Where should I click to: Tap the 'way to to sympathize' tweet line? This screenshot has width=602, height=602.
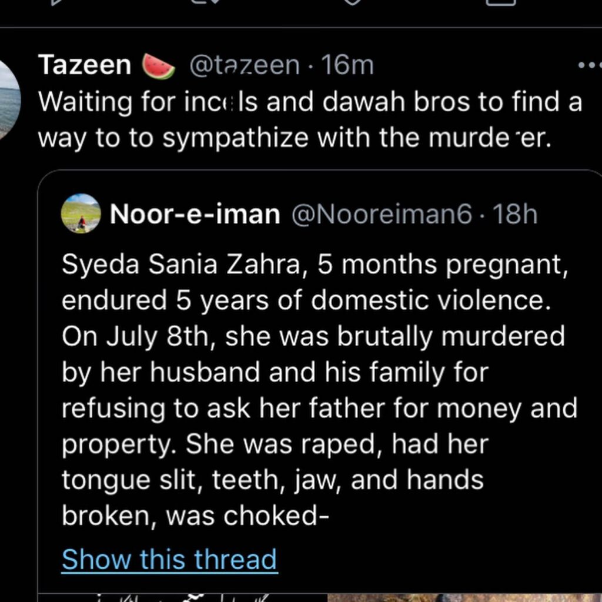point(295,138)
